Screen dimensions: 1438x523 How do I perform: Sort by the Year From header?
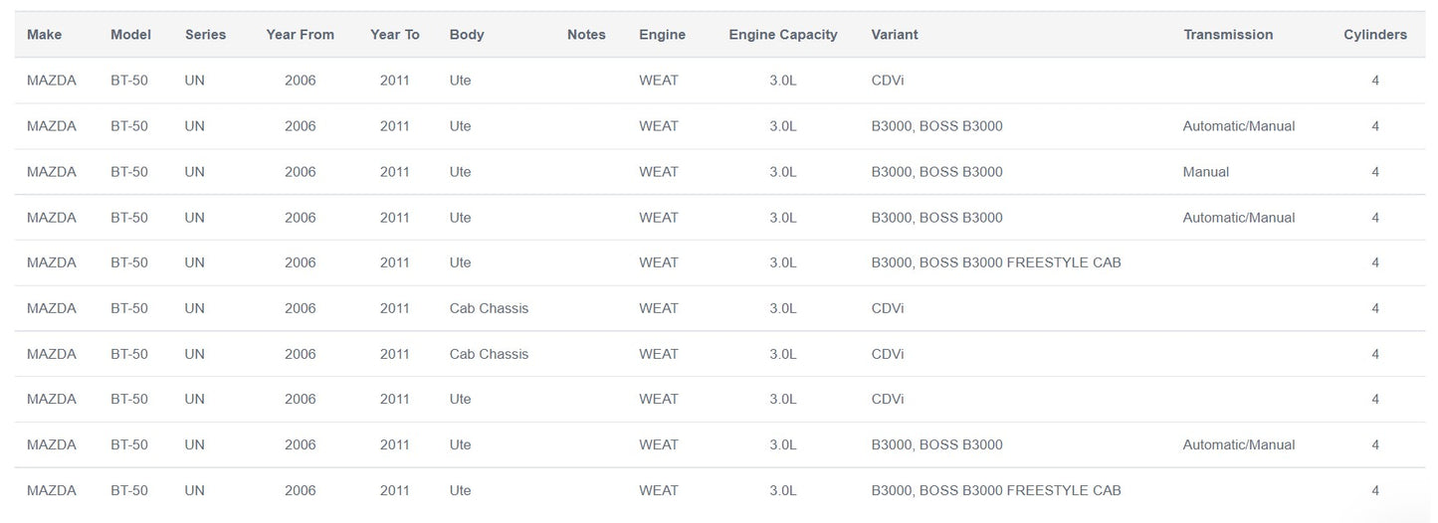click(x=300, y=35)
